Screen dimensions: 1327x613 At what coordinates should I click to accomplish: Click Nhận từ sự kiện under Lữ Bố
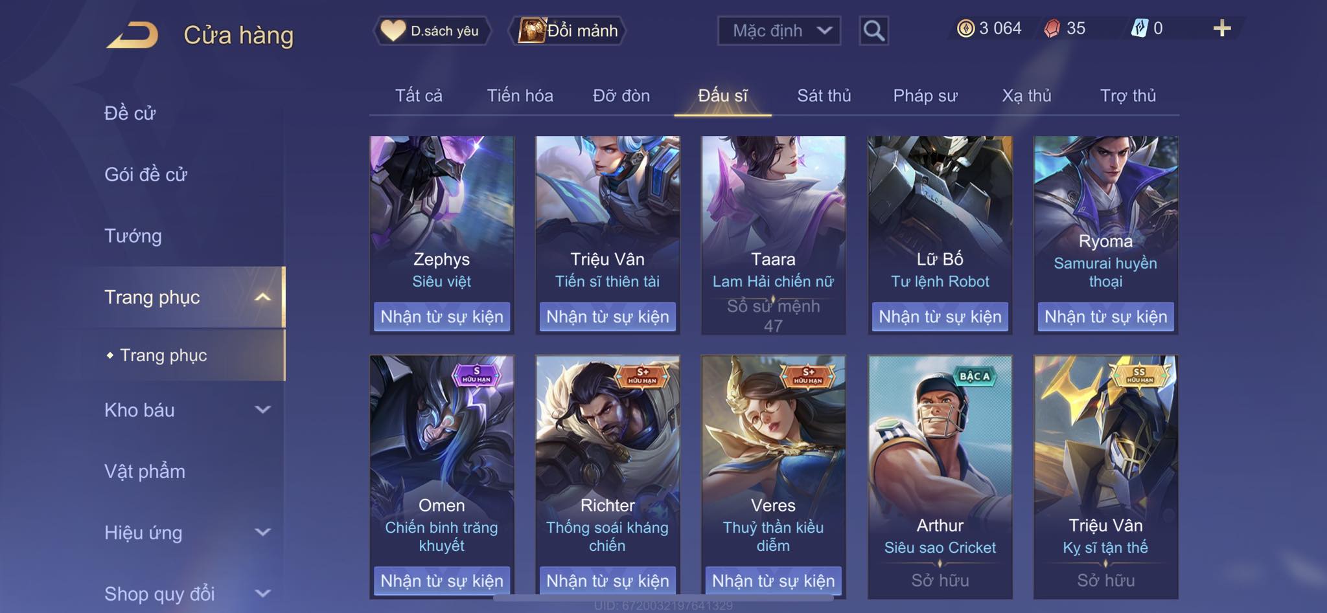point(940,317)
